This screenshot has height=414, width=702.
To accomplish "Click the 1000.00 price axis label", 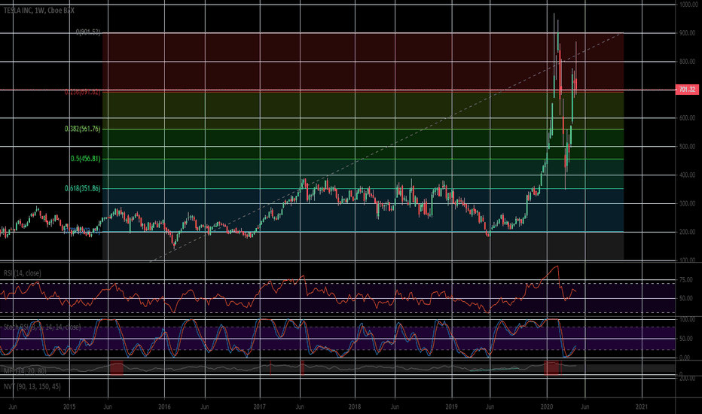I will [688, 5].
